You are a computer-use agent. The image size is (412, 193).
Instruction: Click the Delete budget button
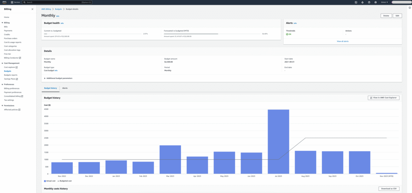coord(386,16)
